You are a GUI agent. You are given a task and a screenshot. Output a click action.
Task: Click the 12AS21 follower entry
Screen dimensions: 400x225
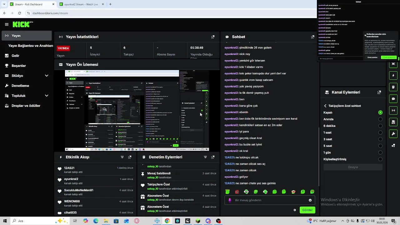click(x=95, y=170)
